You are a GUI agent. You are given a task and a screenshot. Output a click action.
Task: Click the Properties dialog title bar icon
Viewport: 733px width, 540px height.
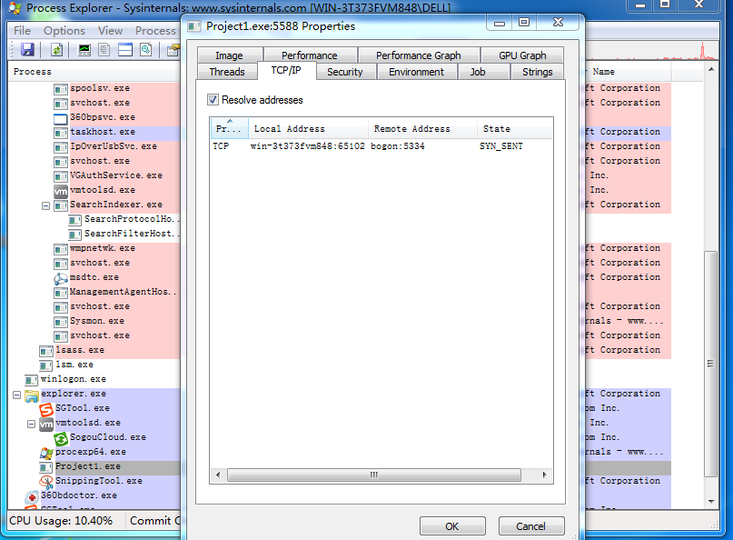[193, 26]
